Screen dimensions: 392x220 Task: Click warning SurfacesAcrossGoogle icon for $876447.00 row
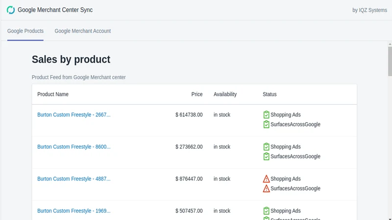pyautogui.click(x=266, y=188)
